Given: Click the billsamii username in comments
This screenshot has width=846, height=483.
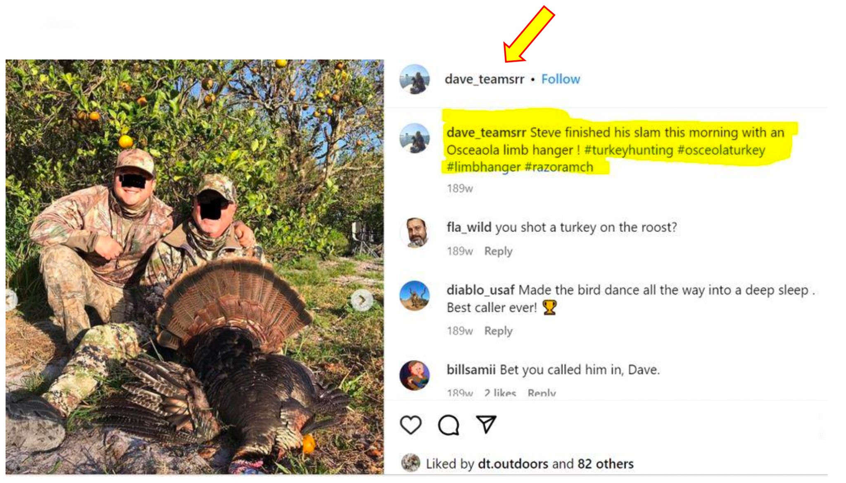Looking at the screenshot, I should (x=471, y=369).
